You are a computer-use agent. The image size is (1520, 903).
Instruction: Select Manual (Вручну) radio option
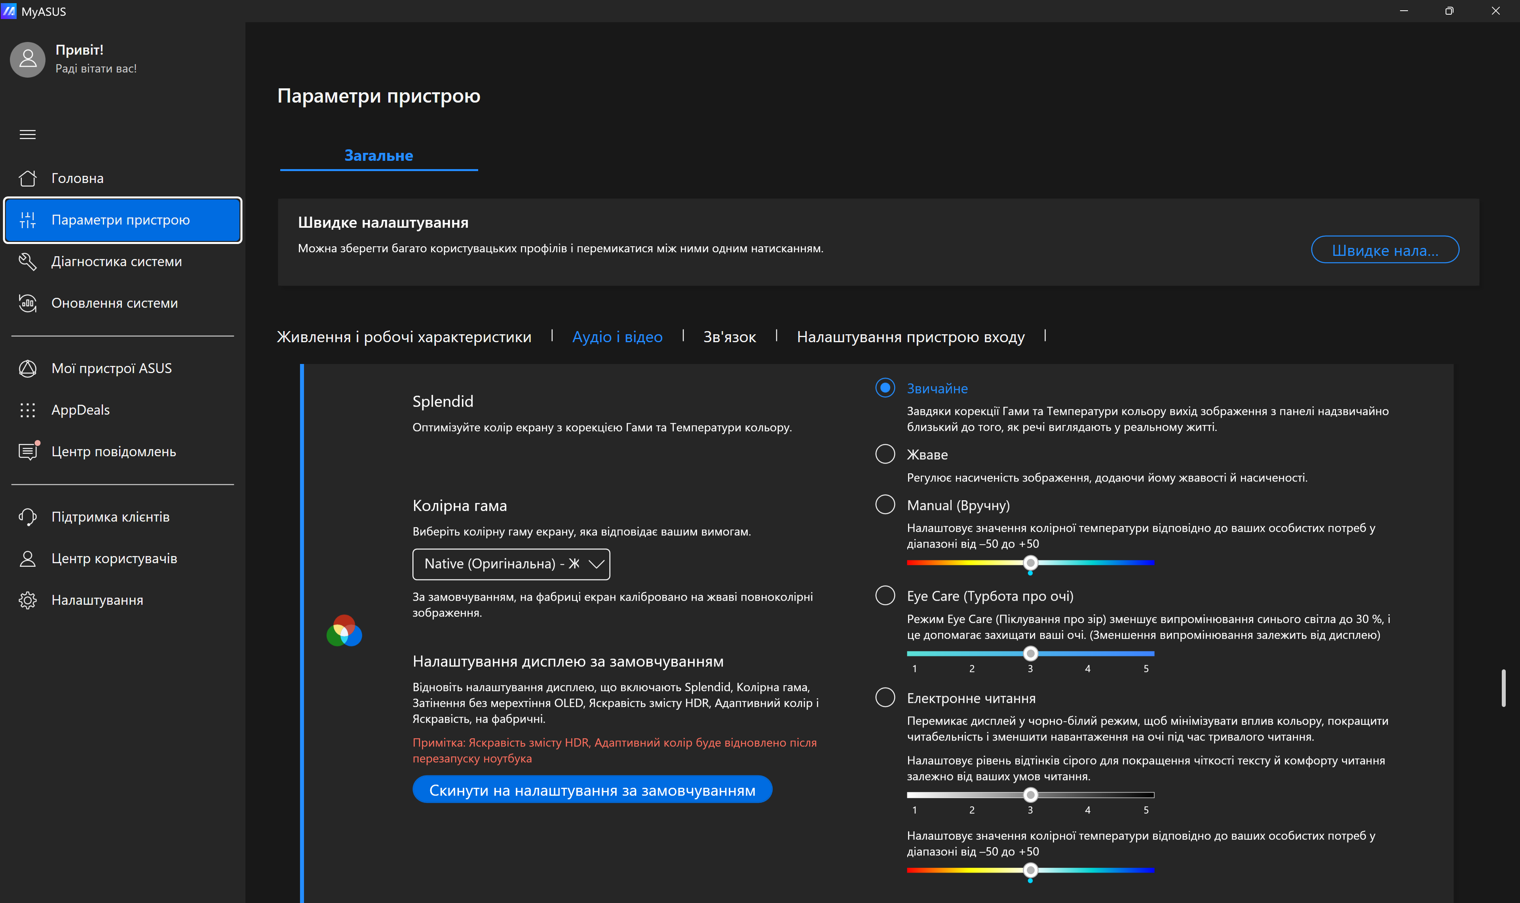885,505
